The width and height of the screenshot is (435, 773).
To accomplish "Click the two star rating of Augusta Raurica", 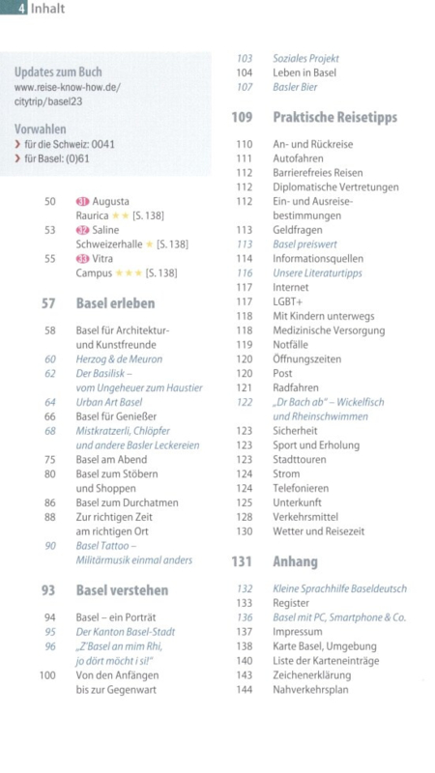I will pos(120,215).
